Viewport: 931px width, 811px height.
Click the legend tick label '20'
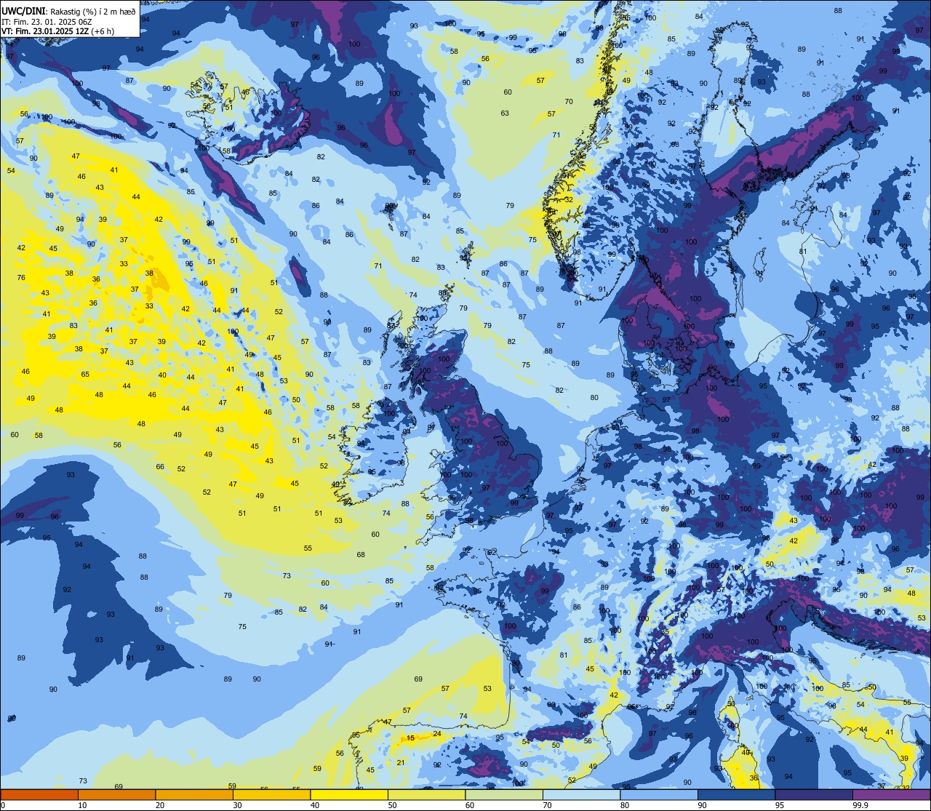(x=159, y=805)
